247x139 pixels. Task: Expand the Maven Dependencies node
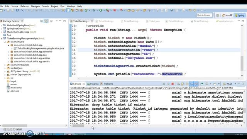point(5,75)
